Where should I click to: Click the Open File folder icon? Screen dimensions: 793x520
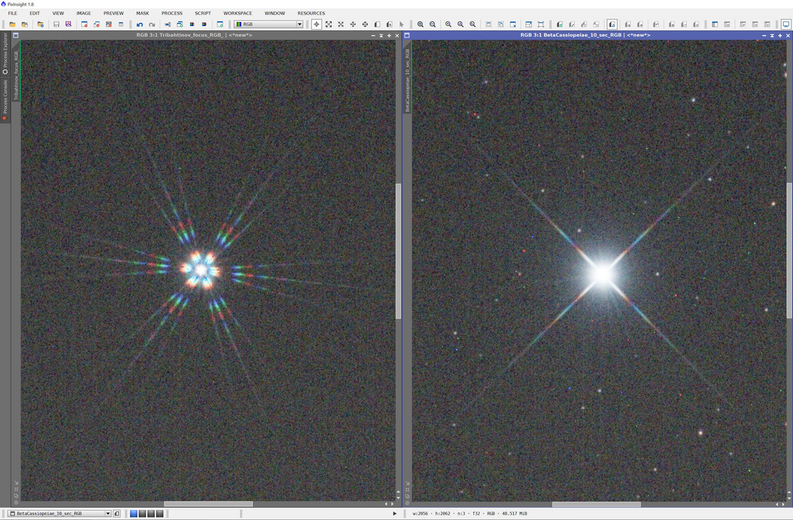tap(12, 24)
